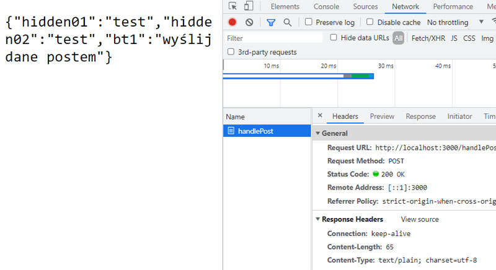The width and height of the screenshot is (496, 270).
Task: Open network search with magnifier icon
Action: tap(288, 22)
